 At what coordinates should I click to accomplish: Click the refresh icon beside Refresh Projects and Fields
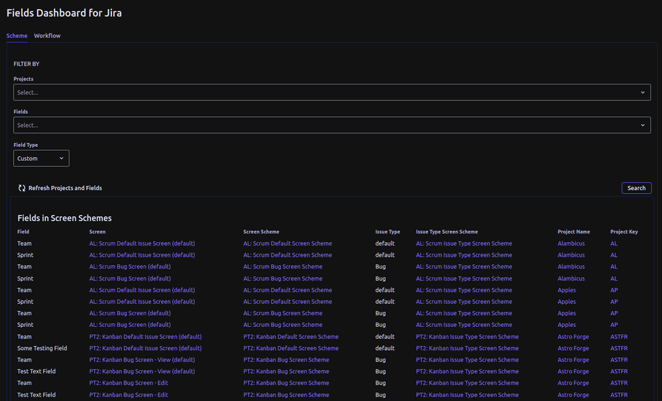coord(22,188)
